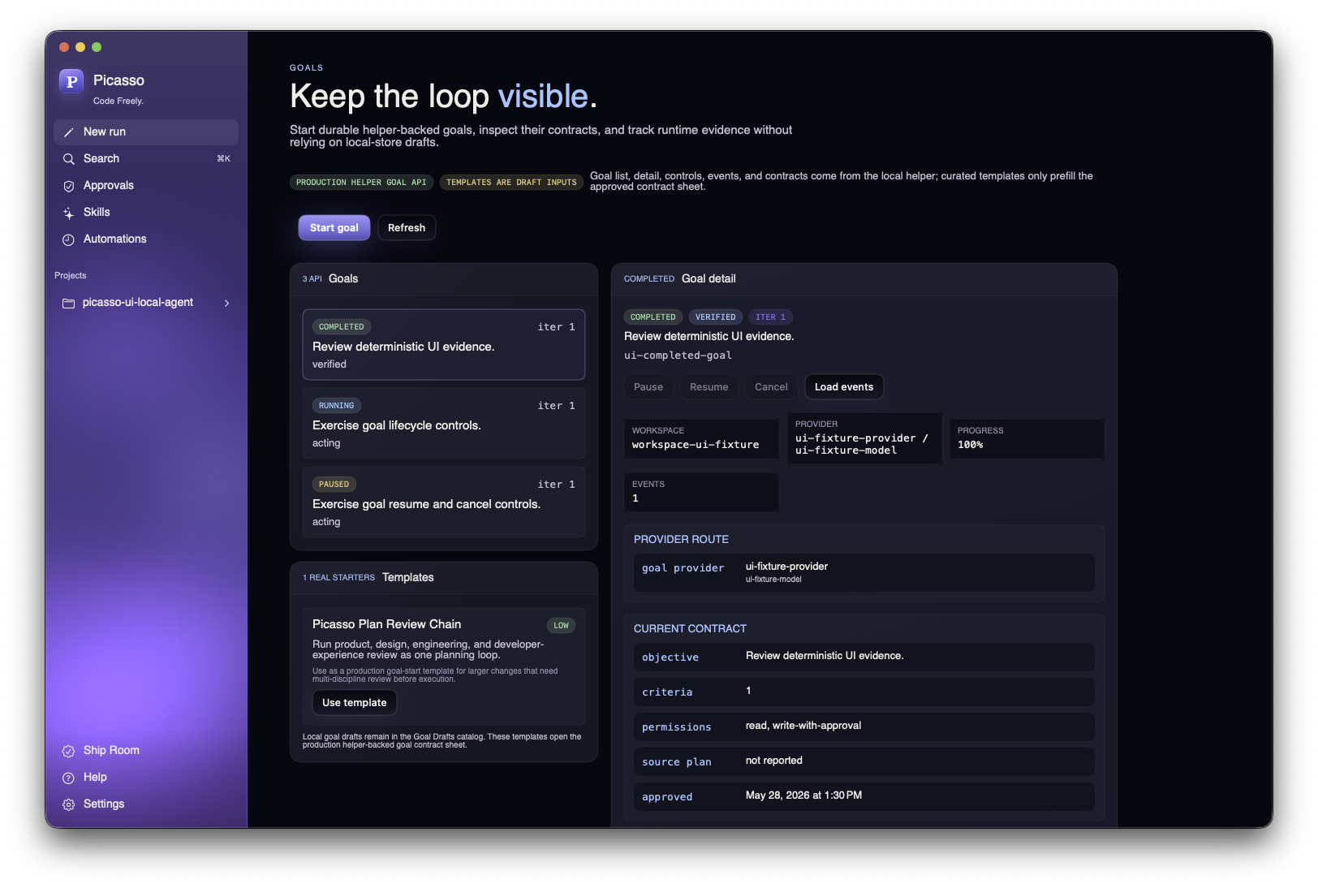The image size is (1318, 888).
Task: Cancel the selected goal
Action: (x=771, y=387)
